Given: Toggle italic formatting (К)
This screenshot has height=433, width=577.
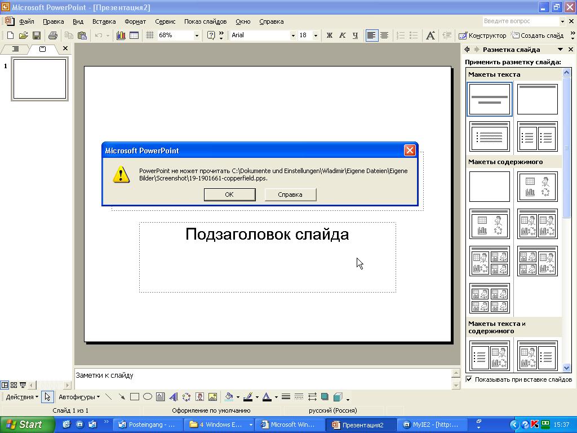Looking at the screenshot, I should coord(342,36).
